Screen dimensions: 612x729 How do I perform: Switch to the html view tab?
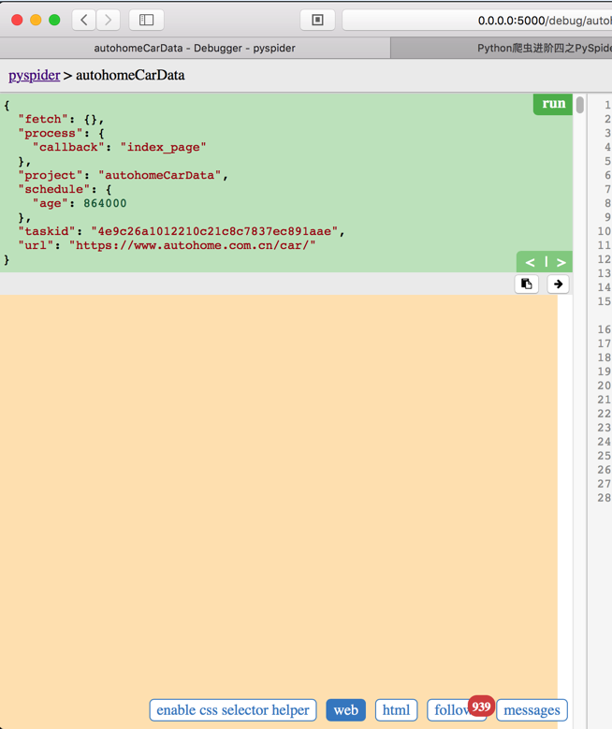pyautogui.click(x=396, y=710)
